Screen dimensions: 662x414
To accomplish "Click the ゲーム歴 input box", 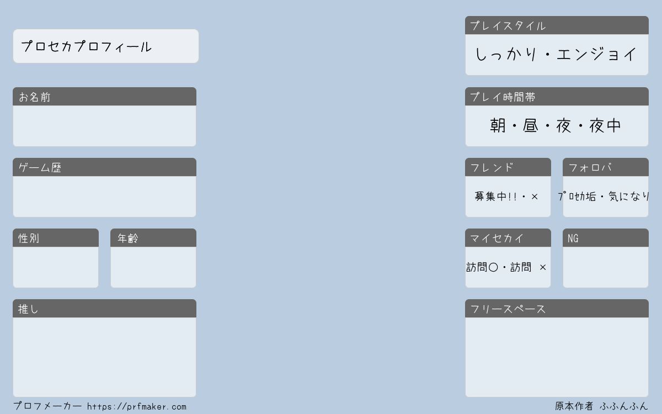I will point(104,197).
